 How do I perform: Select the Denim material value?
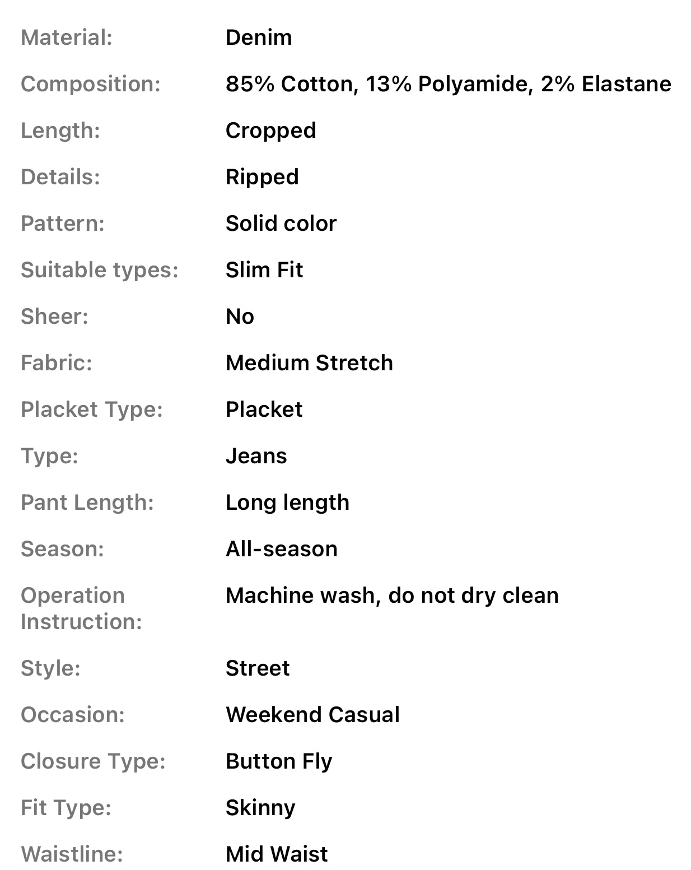pos(259,38)
